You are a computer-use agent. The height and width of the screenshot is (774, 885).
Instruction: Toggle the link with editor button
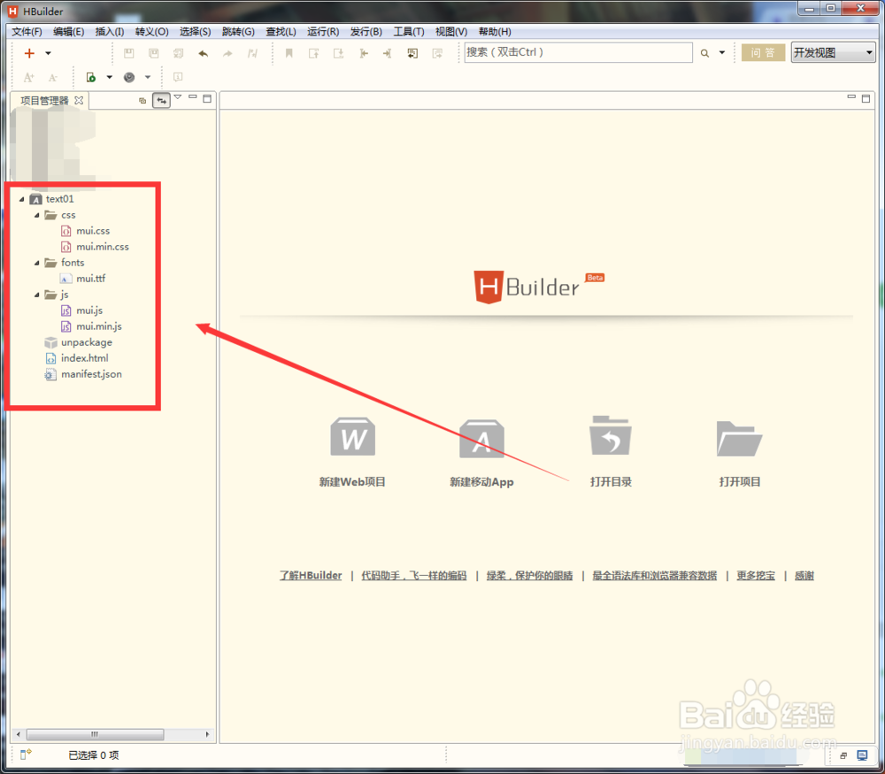click(x=161, y=101)
